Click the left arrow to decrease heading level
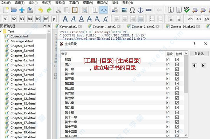Screen dimensions: 210x139 tap(194, 65)
